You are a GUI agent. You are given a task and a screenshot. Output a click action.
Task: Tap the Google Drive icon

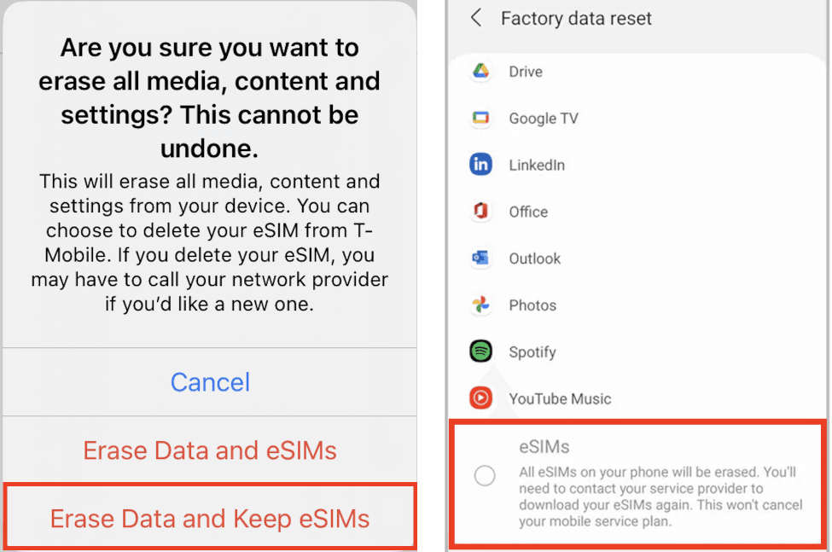point(480,71)
